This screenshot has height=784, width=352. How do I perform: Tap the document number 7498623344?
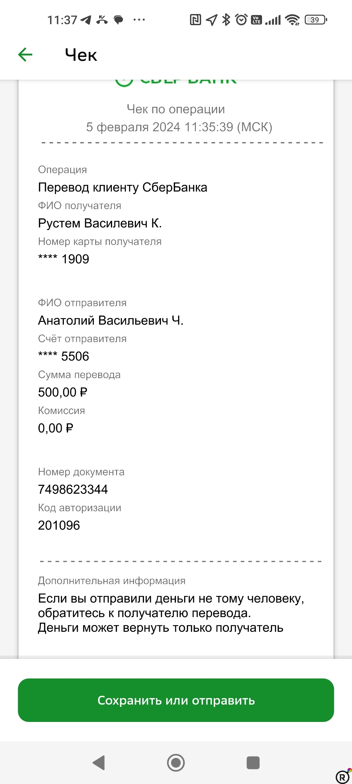[72, 489]
